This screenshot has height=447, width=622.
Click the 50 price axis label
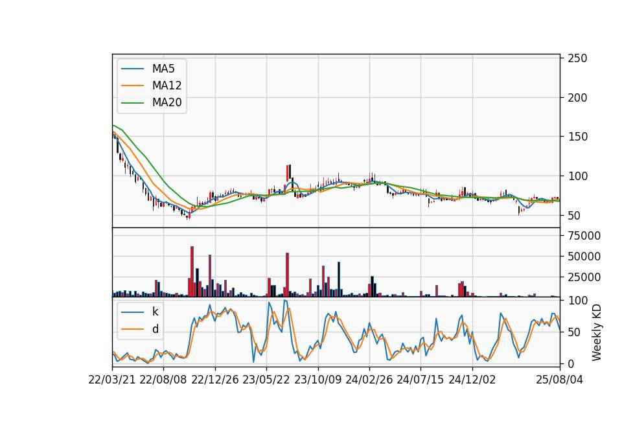[x=574, y=216]
